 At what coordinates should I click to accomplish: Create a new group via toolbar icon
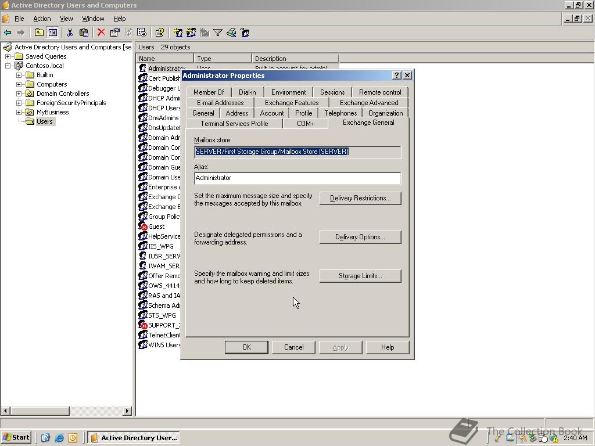tap(191, 33)
